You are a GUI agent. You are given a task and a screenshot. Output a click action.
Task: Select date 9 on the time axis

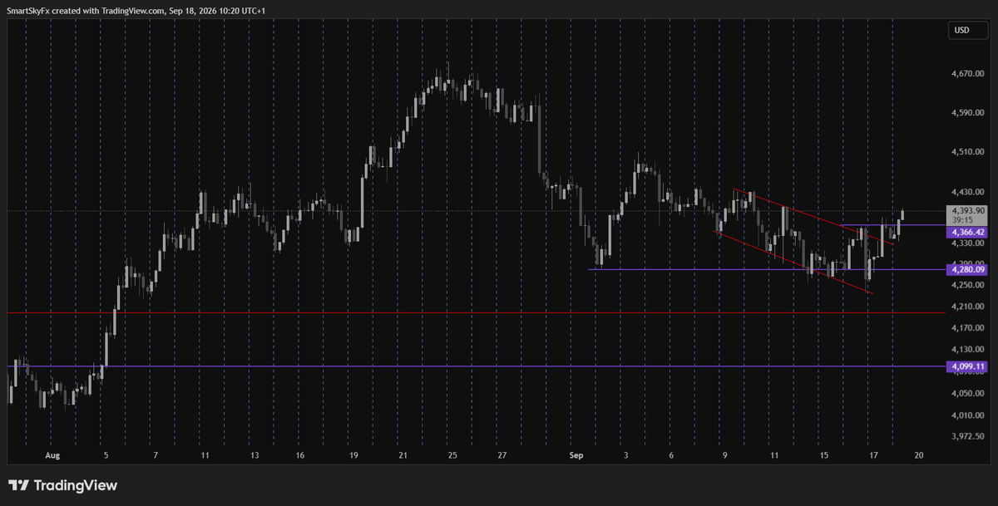click(724, 456)
